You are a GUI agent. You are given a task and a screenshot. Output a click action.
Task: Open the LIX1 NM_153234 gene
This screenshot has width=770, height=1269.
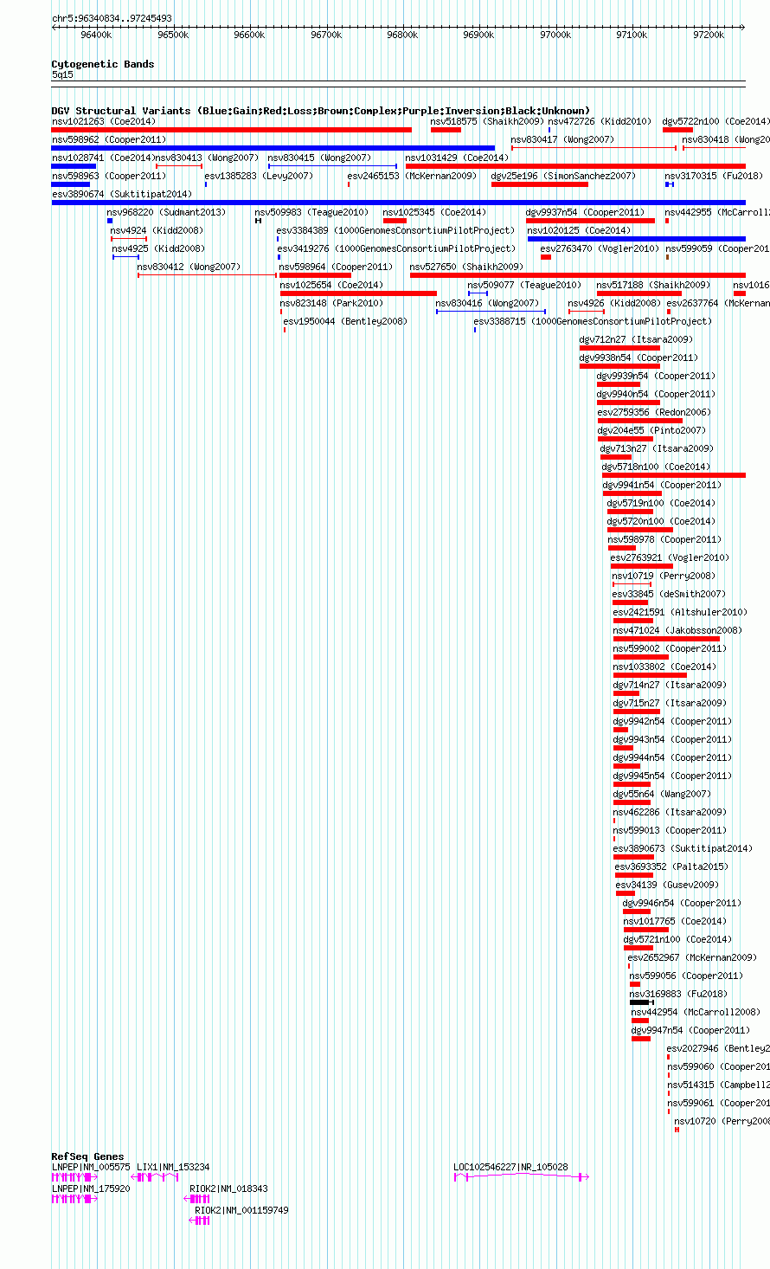point(154,1177)
